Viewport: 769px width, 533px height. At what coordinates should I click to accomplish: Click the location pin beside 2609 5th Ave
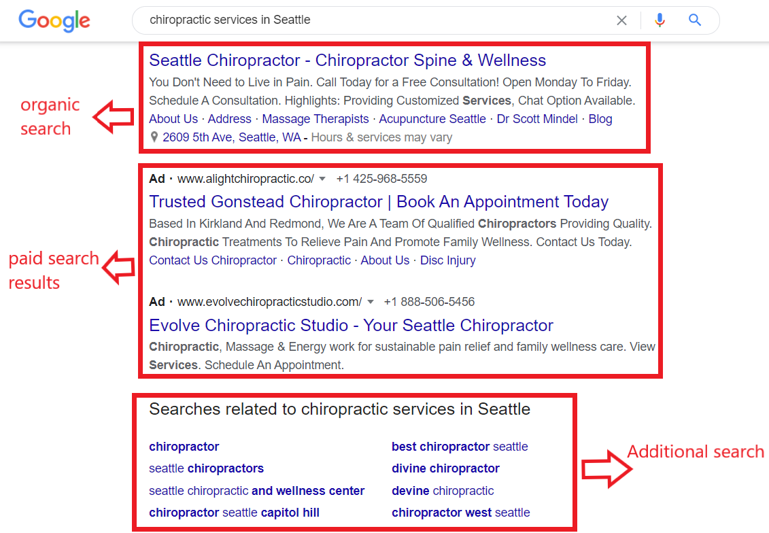[x=154, y=137]
